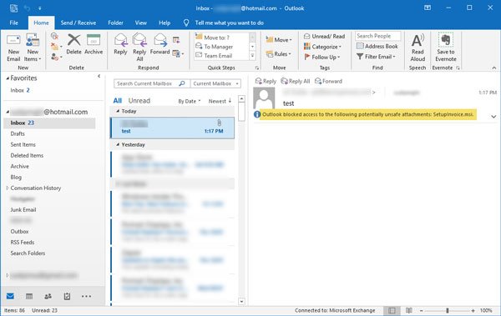Open the File tab
Screen dimensions: 501x316
[x=13, y=23]
